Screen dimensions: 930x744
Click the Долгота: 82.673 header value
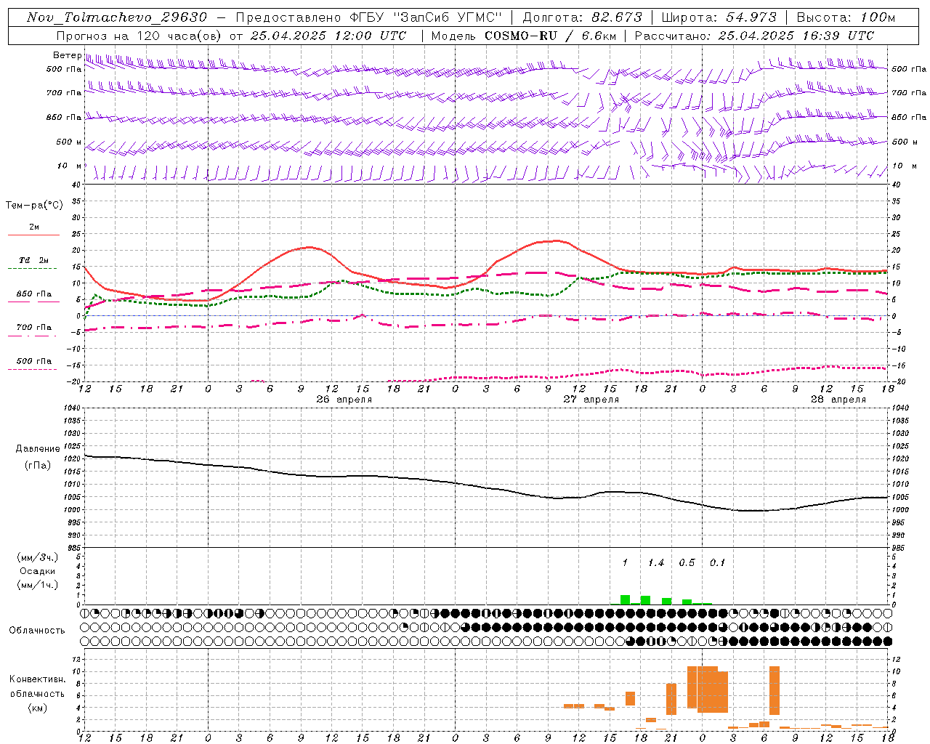click(583, 17)
